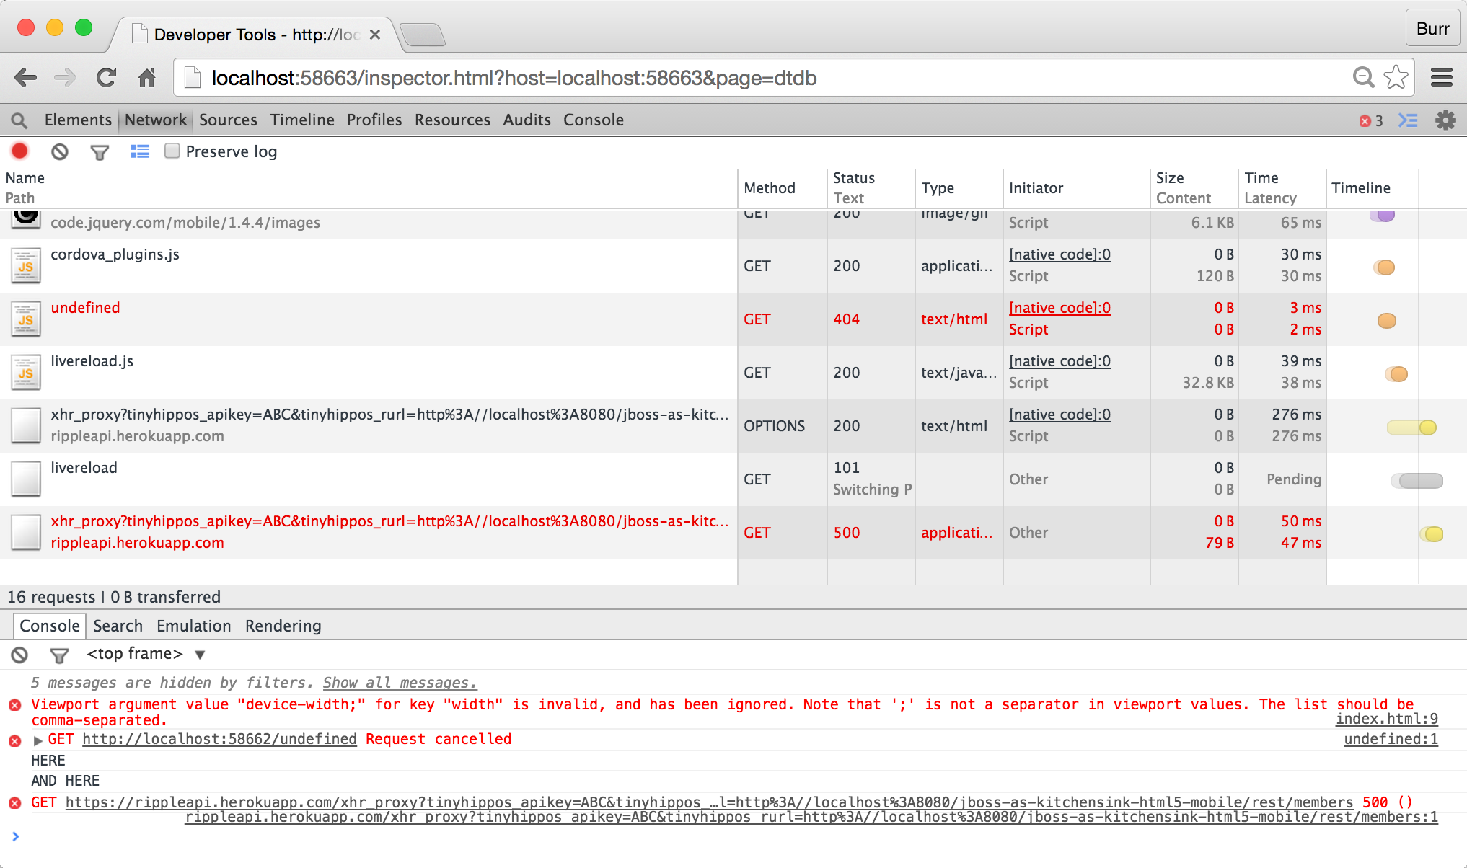
Task: Click the Show all messages link
Action: pos(399,683)
